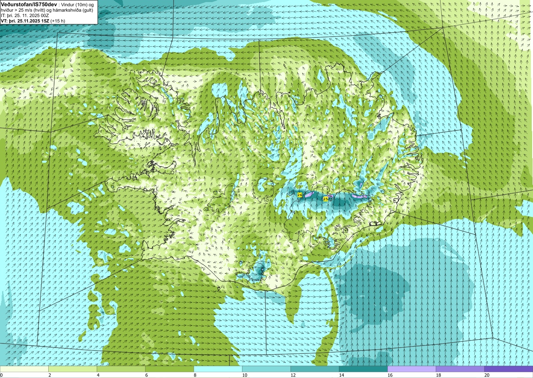Click the yellow gust marker labeled 26
Screen dimensions: 533x378
(x=300, y=195)
